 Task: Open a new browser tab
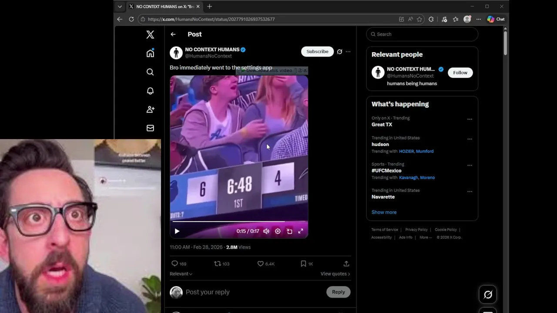[209, 7]
